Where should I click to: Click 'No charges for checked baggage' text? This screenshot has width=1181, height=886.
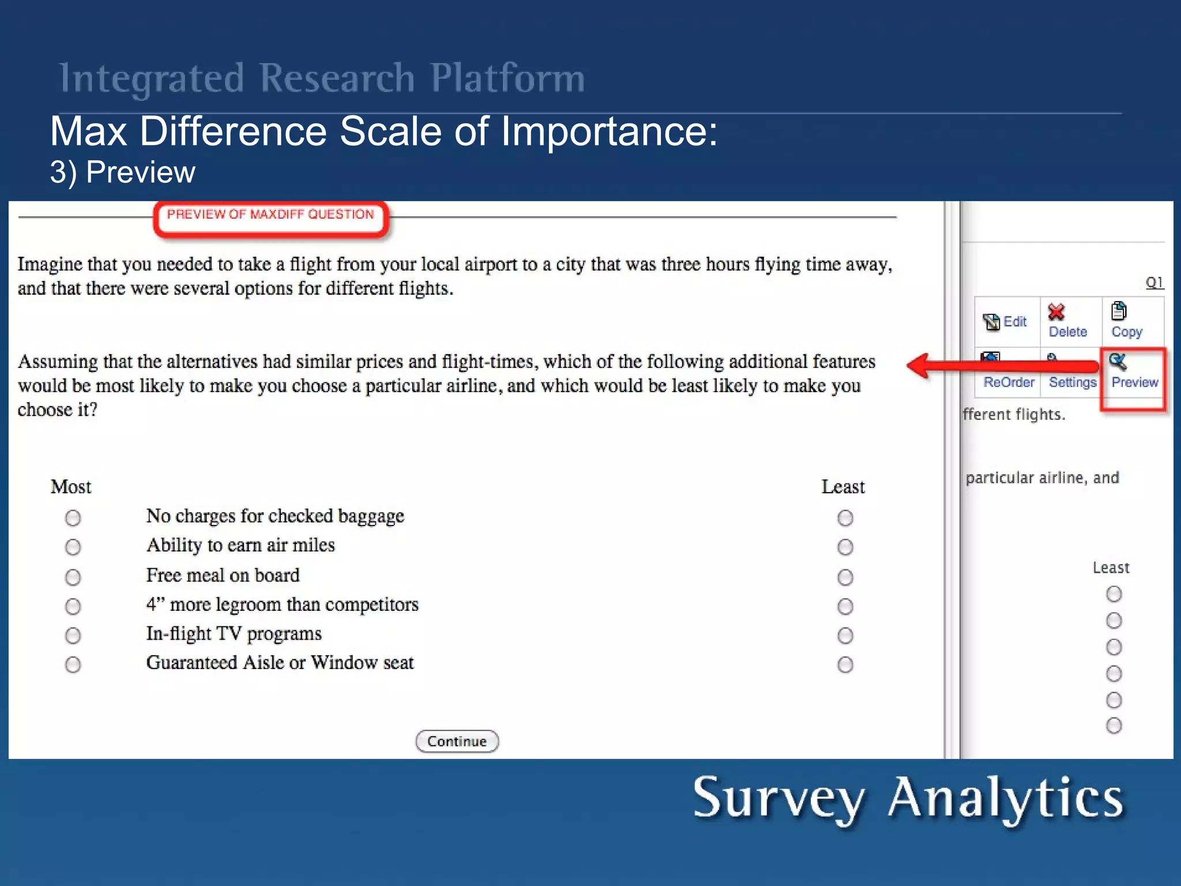[275, 516]
